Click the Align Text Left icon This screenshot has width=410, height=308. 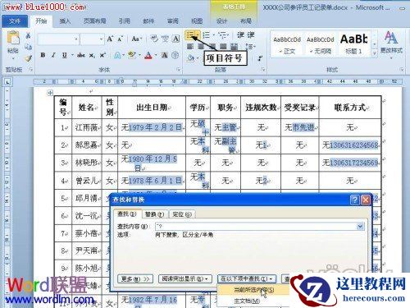click(x=190, y=47)
